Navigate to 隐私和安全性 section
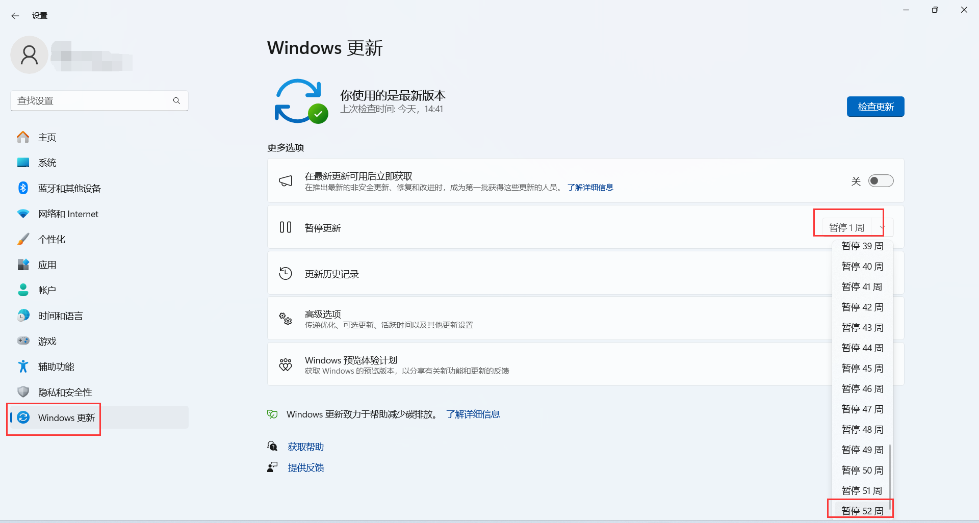Viewport: 979px width, 523px height. tap(99, 392)
